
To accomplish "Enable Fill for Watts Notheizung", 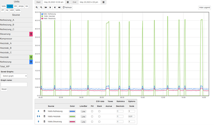I will (92, 111).
